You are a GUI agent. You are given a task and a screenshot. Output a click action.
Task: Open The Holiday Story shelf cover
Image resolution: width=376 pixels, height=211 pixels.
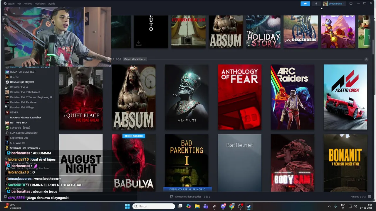pos(263,32)
